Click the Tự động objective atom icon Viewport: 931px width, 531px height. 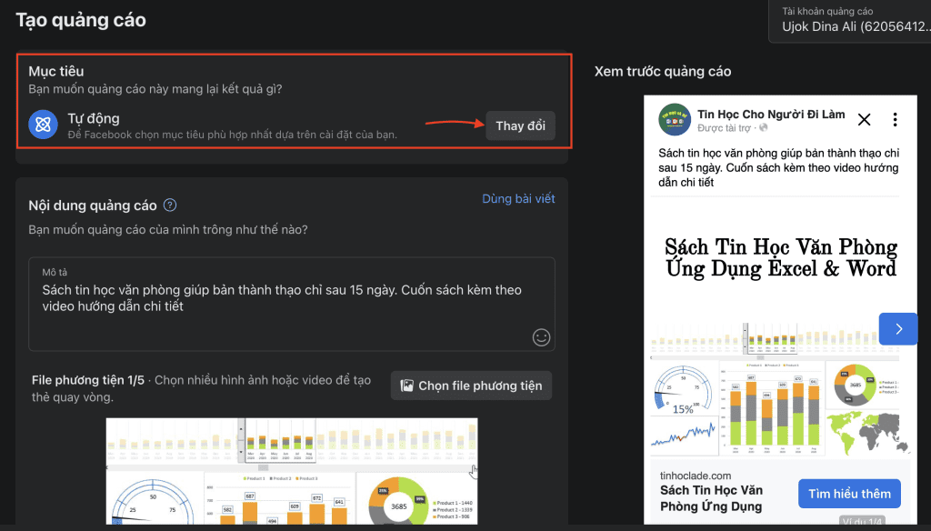tap(43, 125)
